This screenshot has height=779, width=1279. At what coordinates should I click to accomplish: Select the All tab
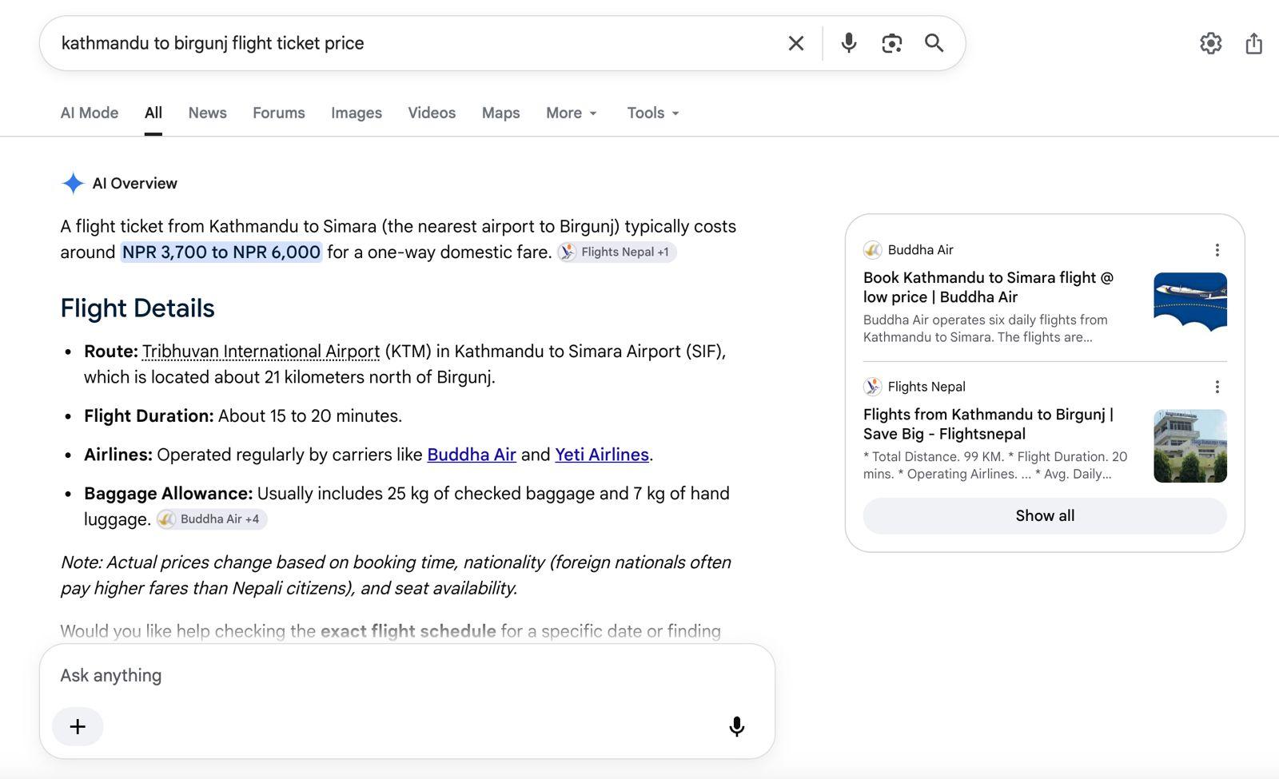[153, 113]
